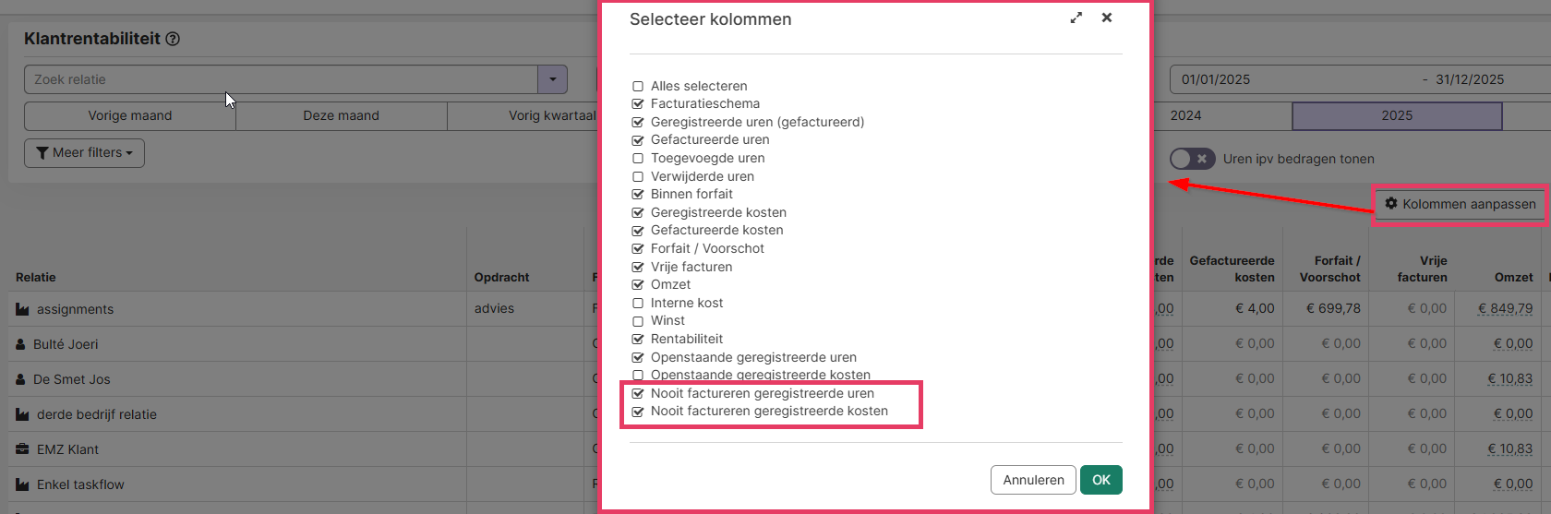Click chart icon next to assignments

click(x=22, y=309)
